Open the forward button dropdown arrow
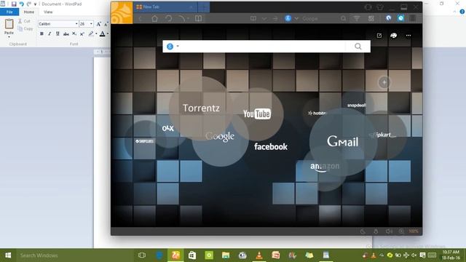Screen dimensions: 466x262 [x=189, y=18]
